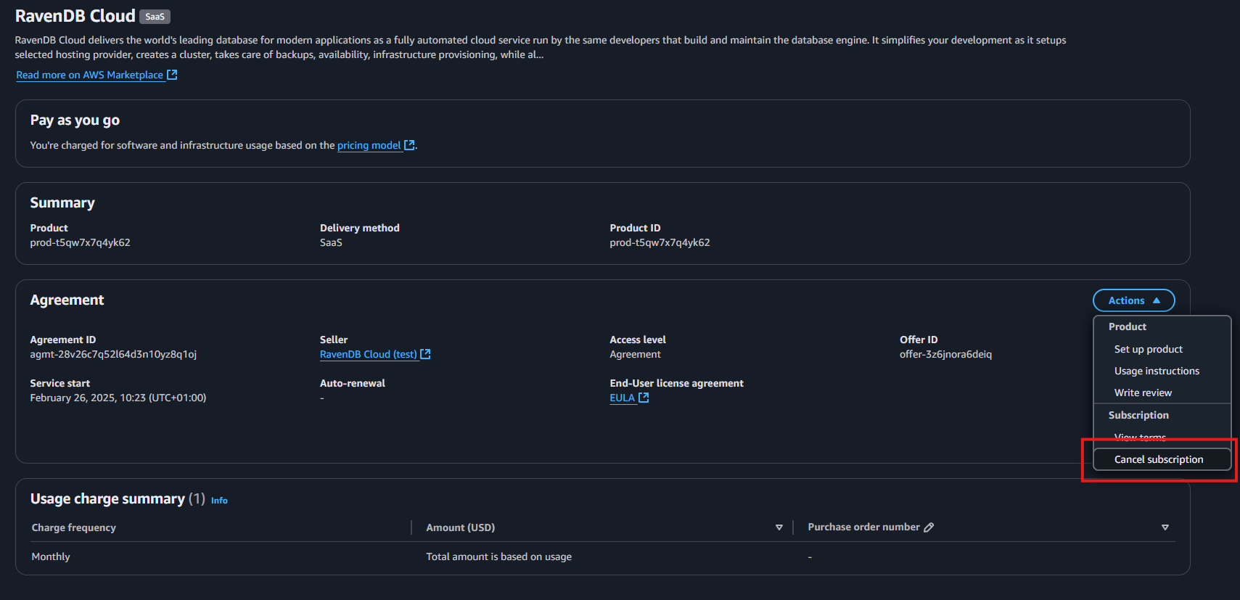Click the Agreement access level value
The height and width of the screenshot is (600, 1240).
coord(635,354)
